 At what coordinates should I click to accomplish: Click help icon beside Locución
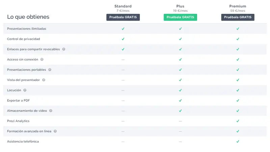click(25, 90)
